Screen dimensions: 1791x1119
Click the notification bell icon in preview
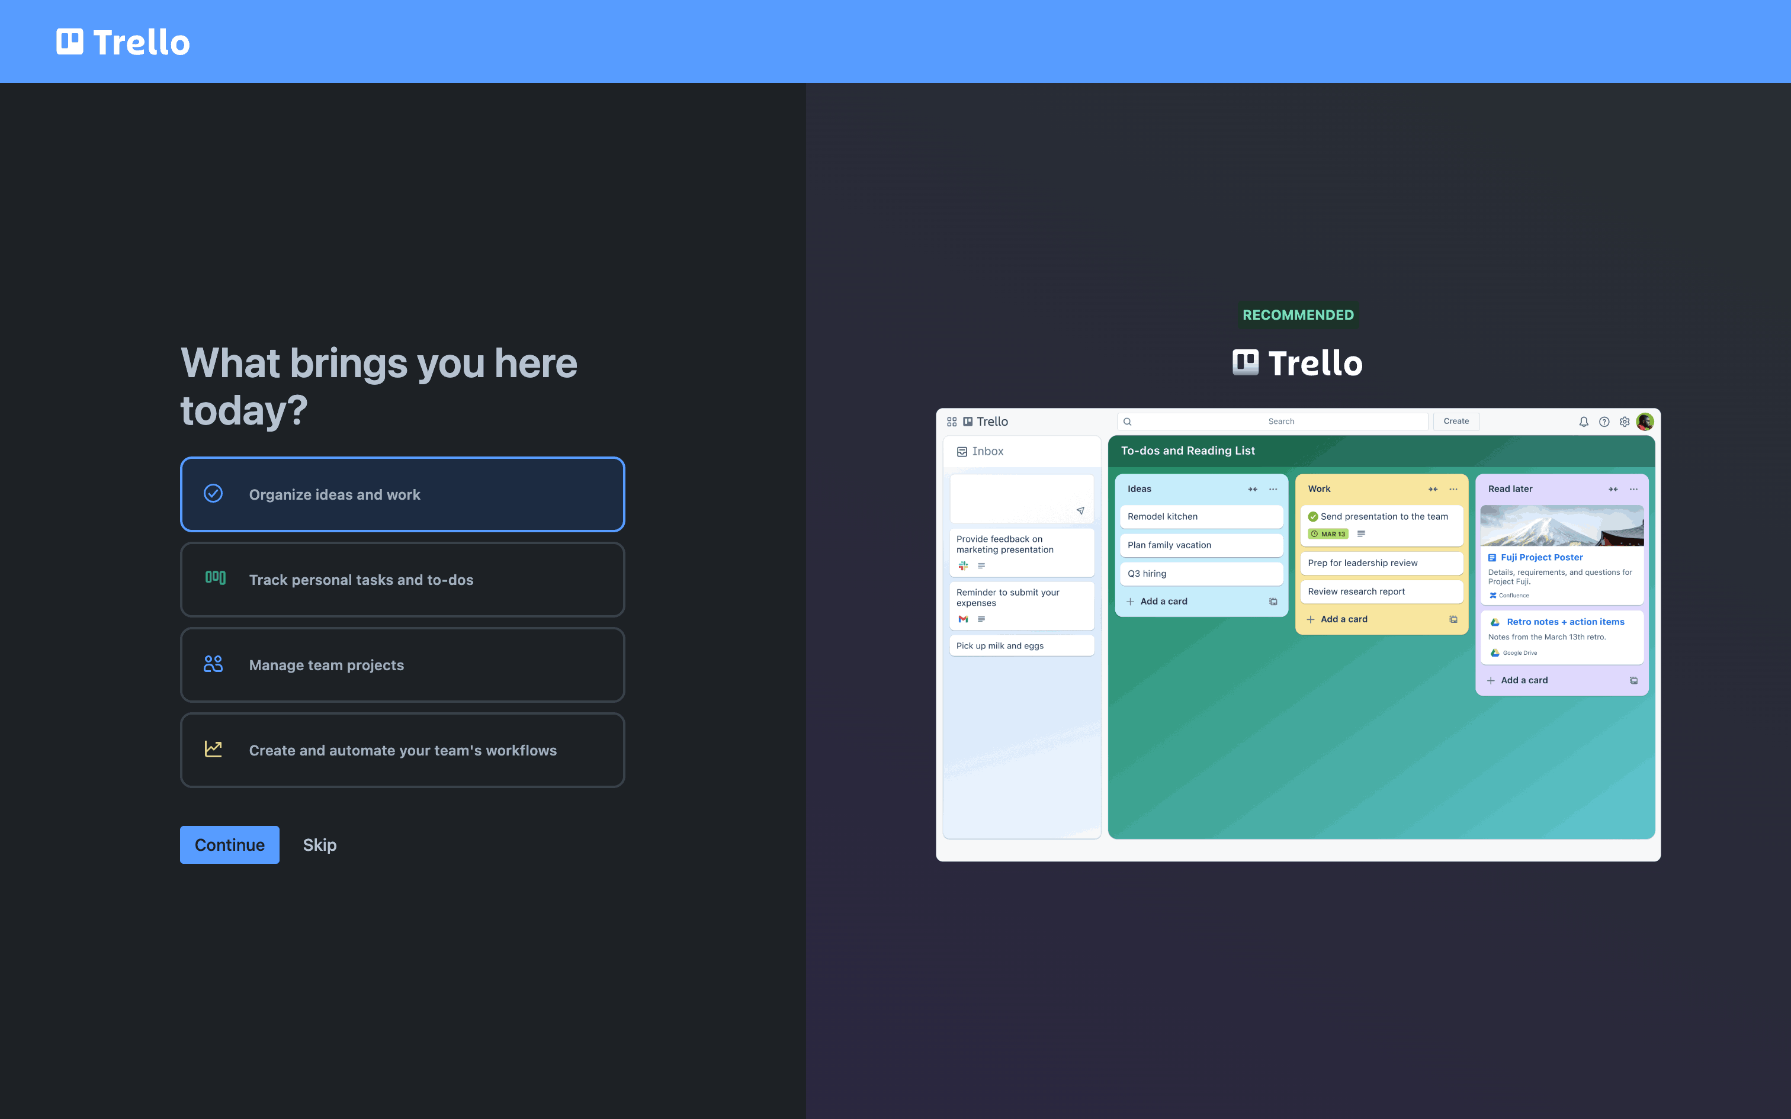click(x=1584, y=422)
